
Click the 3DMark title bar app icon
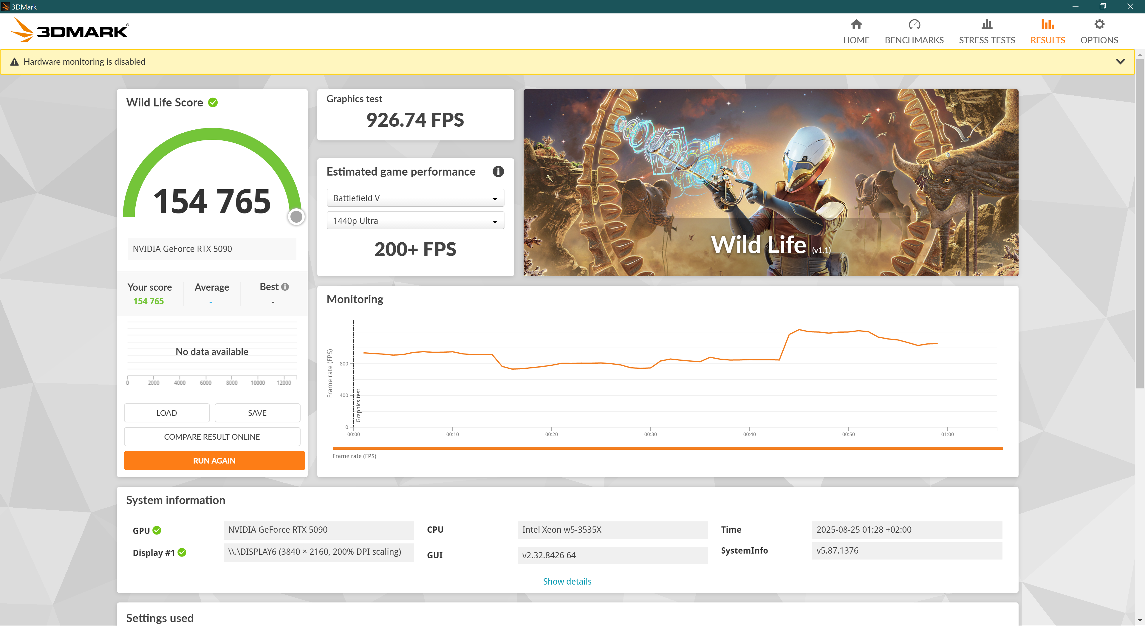click(x=5, y=7)
